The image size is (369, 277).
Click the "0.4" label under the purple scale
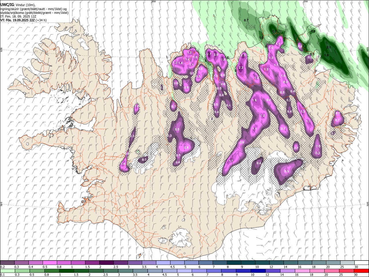click(x=31, y=267)
